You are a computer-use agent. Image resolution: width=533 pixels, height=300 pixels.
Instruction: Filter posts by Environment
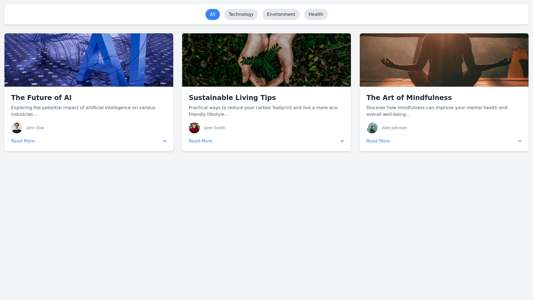tap(281, 14)
